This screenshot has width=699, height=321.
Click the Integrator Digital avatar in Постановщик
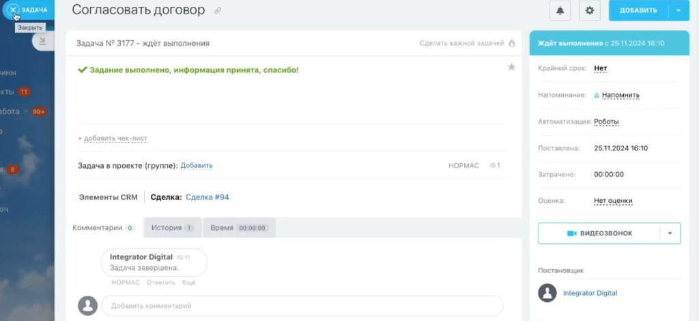(x=547, y=293)
